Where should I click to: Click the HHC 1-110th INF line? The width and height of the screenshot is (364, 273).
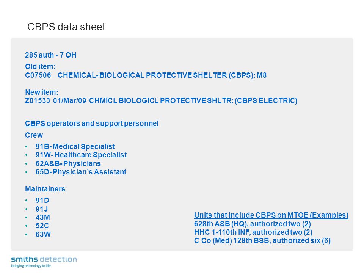pyautogui.click(x=253, y=232)
